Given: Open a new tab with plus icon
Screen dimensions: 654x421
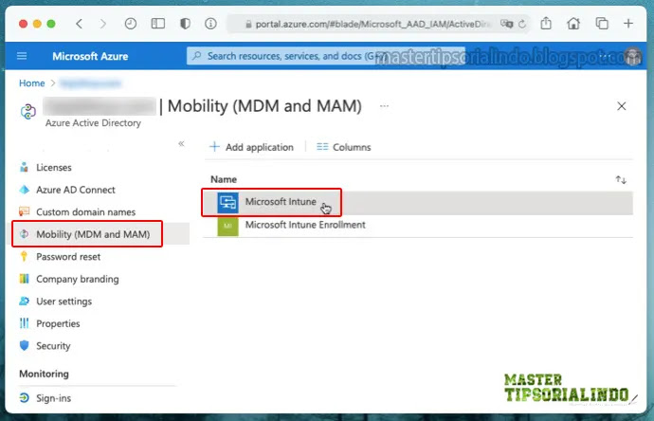Looking at the screenshot, I should point(628,24).
